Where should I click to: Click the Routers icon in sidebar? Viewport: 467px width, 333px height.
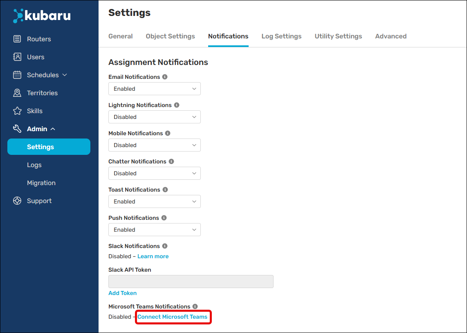[17, 39]
